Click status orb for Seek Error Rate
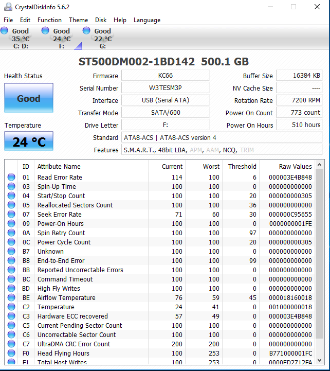 [x=11, y=214]
